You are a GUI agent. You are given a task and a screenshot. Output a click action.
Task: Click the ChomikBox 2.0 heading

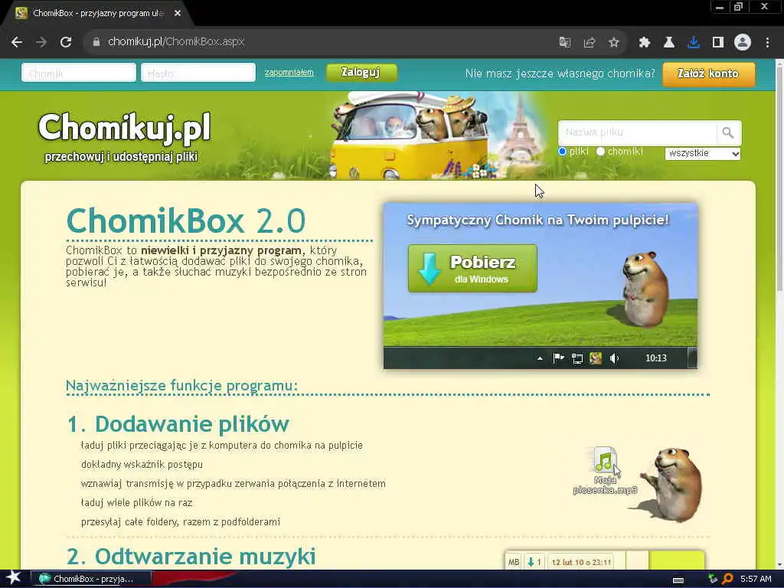(185, 220)
